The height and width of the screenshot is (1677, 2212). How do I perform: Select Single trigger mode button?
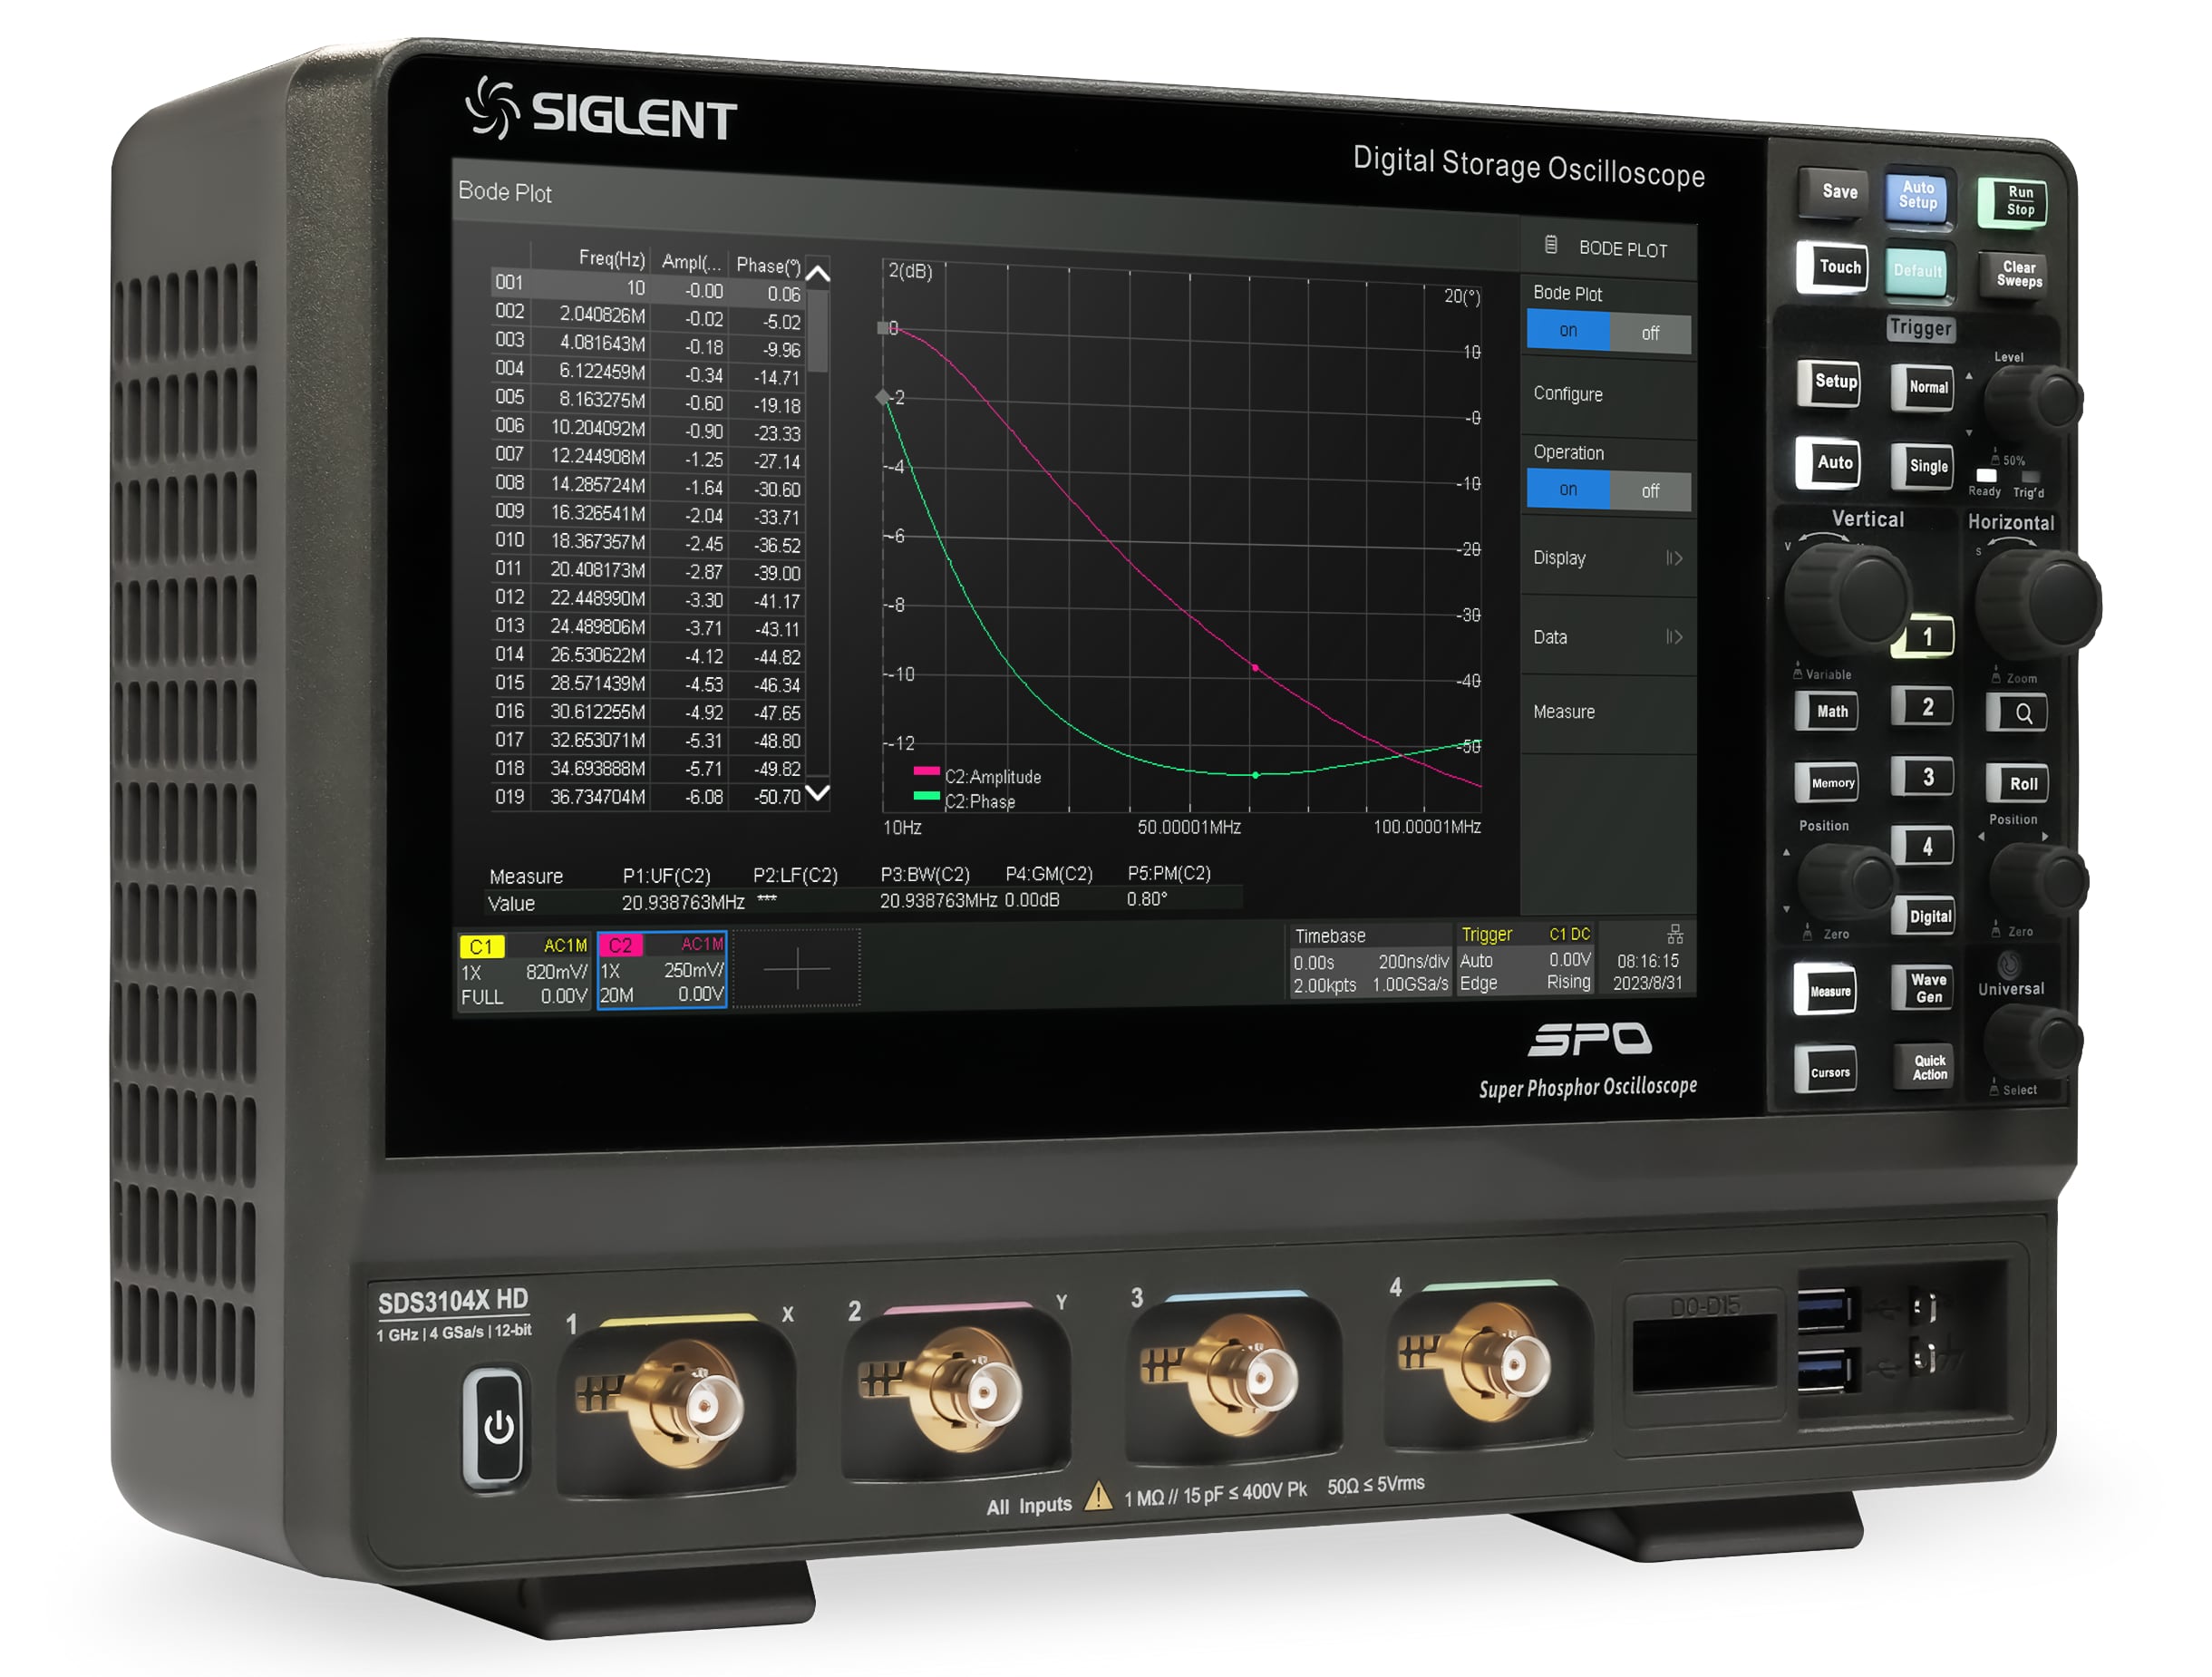(1922, 466)
